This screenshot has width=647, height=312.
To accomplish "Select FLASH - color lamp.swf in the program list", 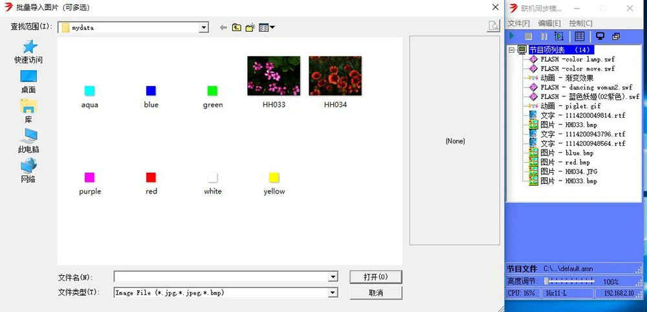I will coord(577,60).
